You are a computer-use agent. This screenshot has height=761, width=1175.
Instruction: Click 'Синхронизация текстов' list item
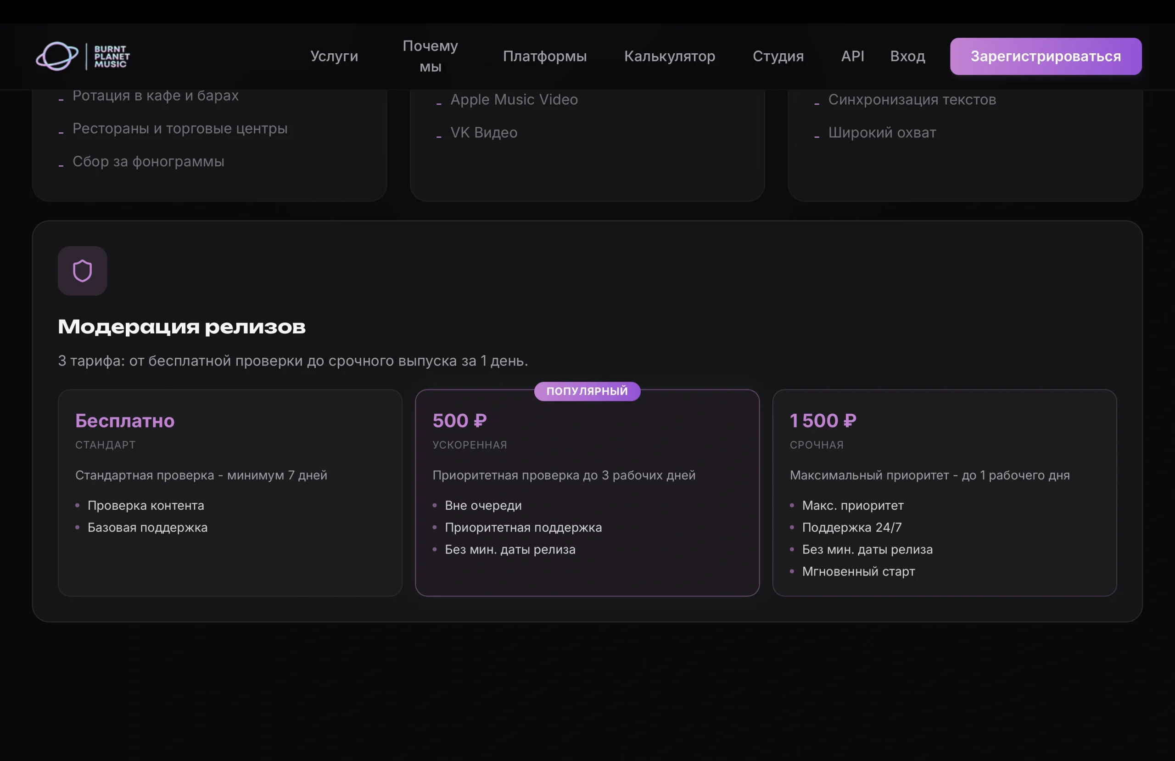point(912,99)
